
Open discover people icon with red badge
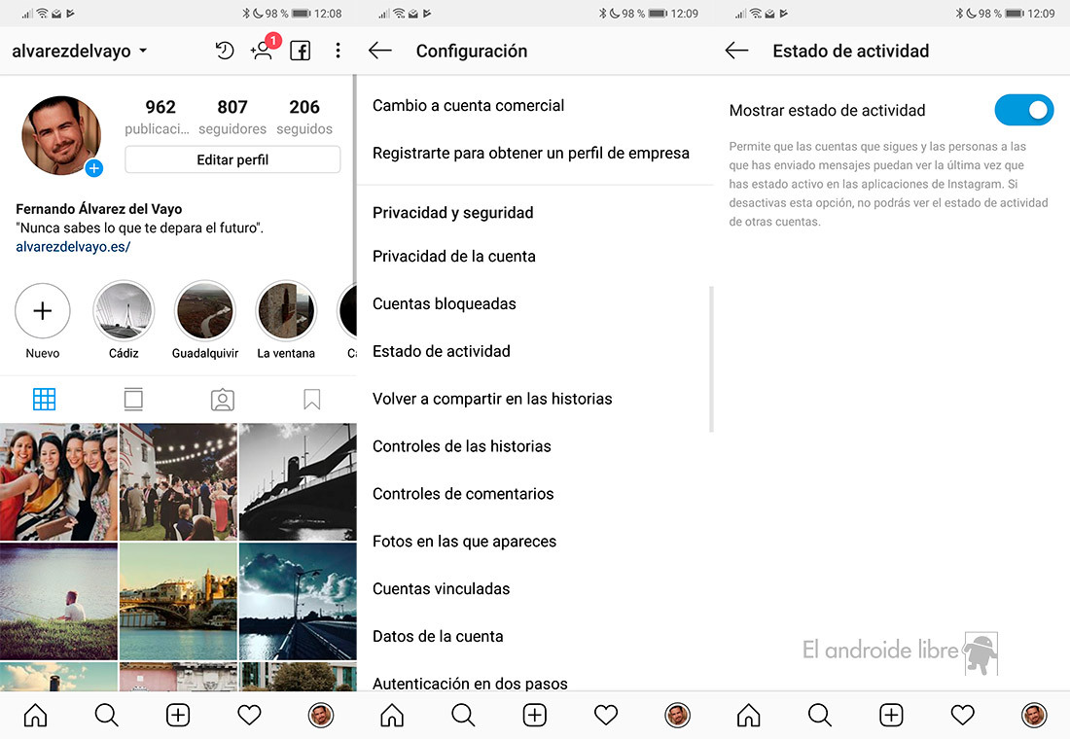(x=262, y=51)
